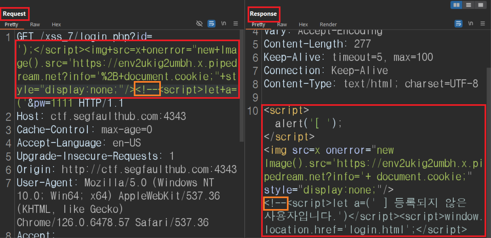
Task: Toggle the Request eye-slash visibility icon
Action: coord(200,23)
